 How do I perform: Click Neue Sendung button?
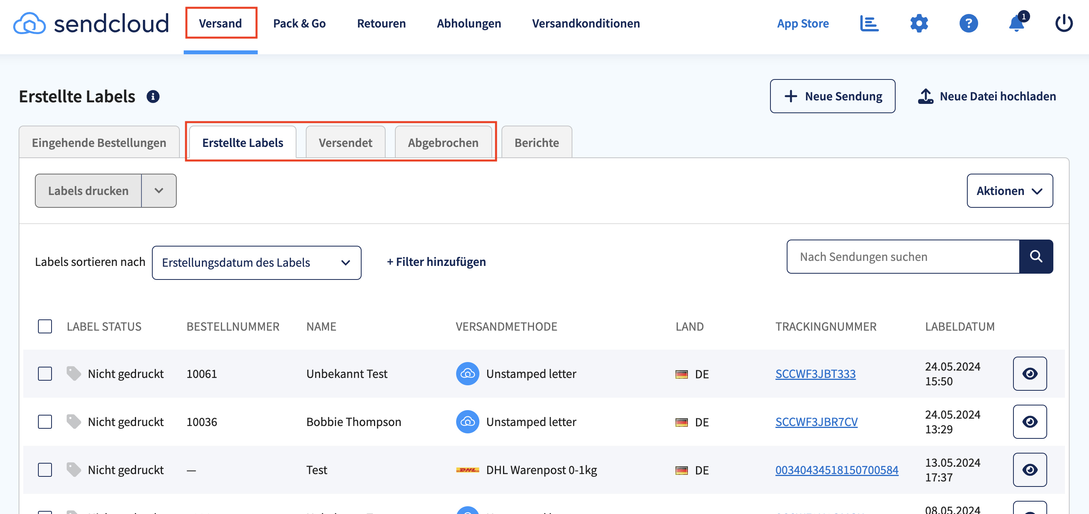click(832, 97)
